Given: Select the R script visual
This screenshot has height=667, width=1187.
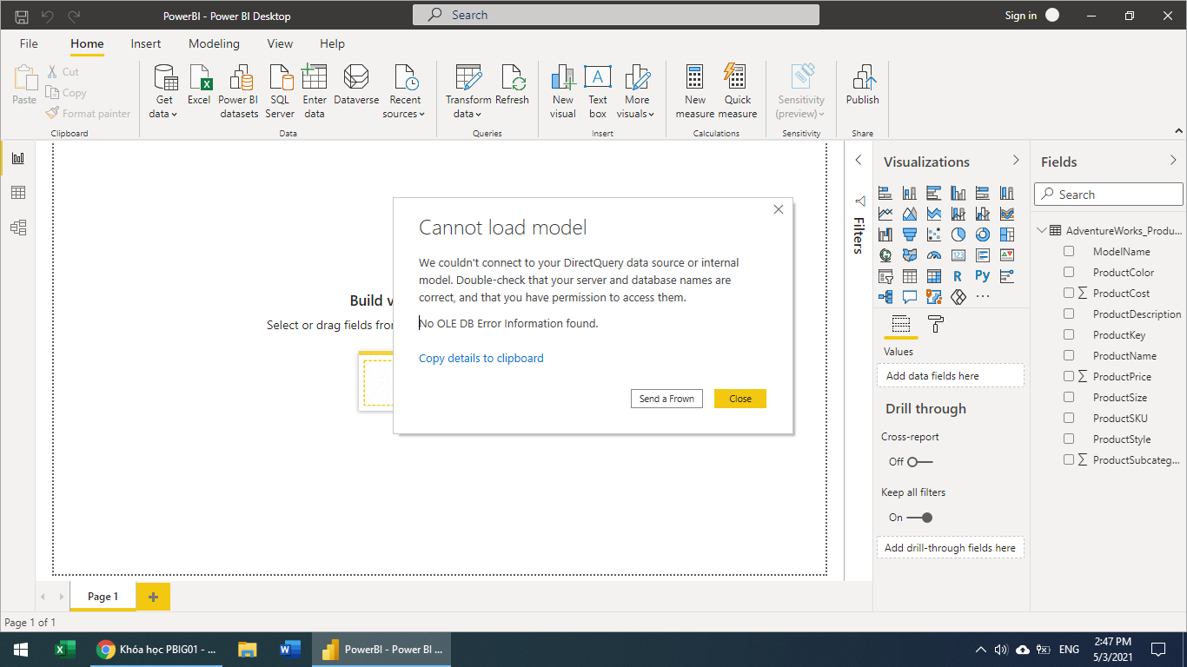Looking at the screenshot, I should pyautogui.click(x=958, y=276).
